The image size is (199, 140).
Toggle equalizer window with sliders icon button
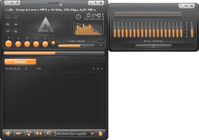click(x=101, y=40)
